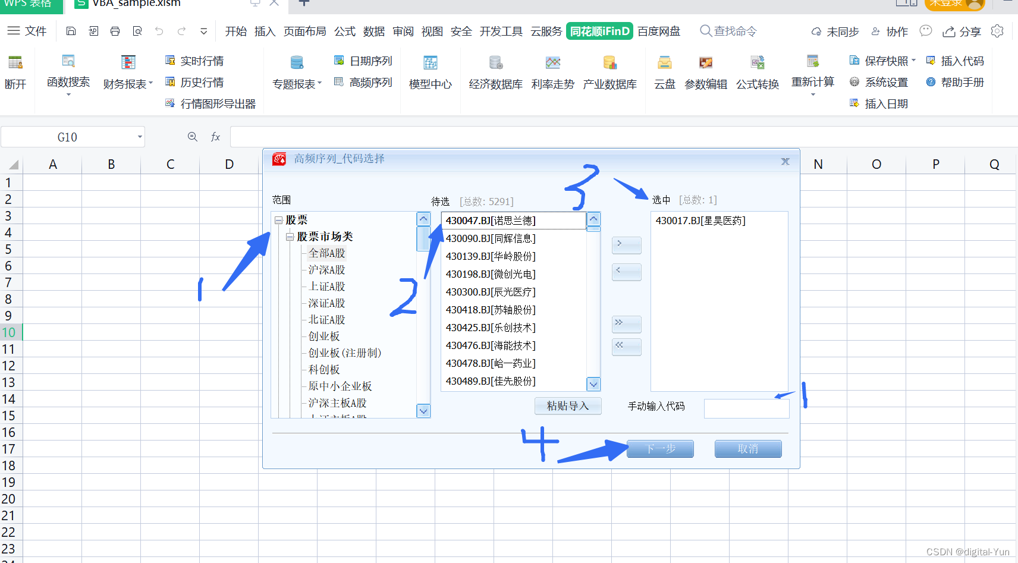Click the single > add button

627,245
